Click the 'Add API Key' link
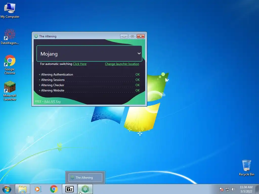The width and height of the screenshot is (259, 194). point(52,102)
